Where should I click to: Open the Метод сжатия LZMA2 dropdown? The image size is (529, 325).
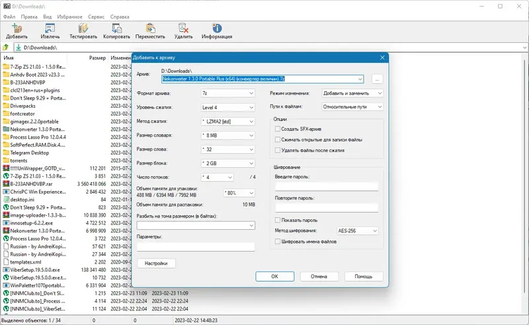[x=227, y=122]
